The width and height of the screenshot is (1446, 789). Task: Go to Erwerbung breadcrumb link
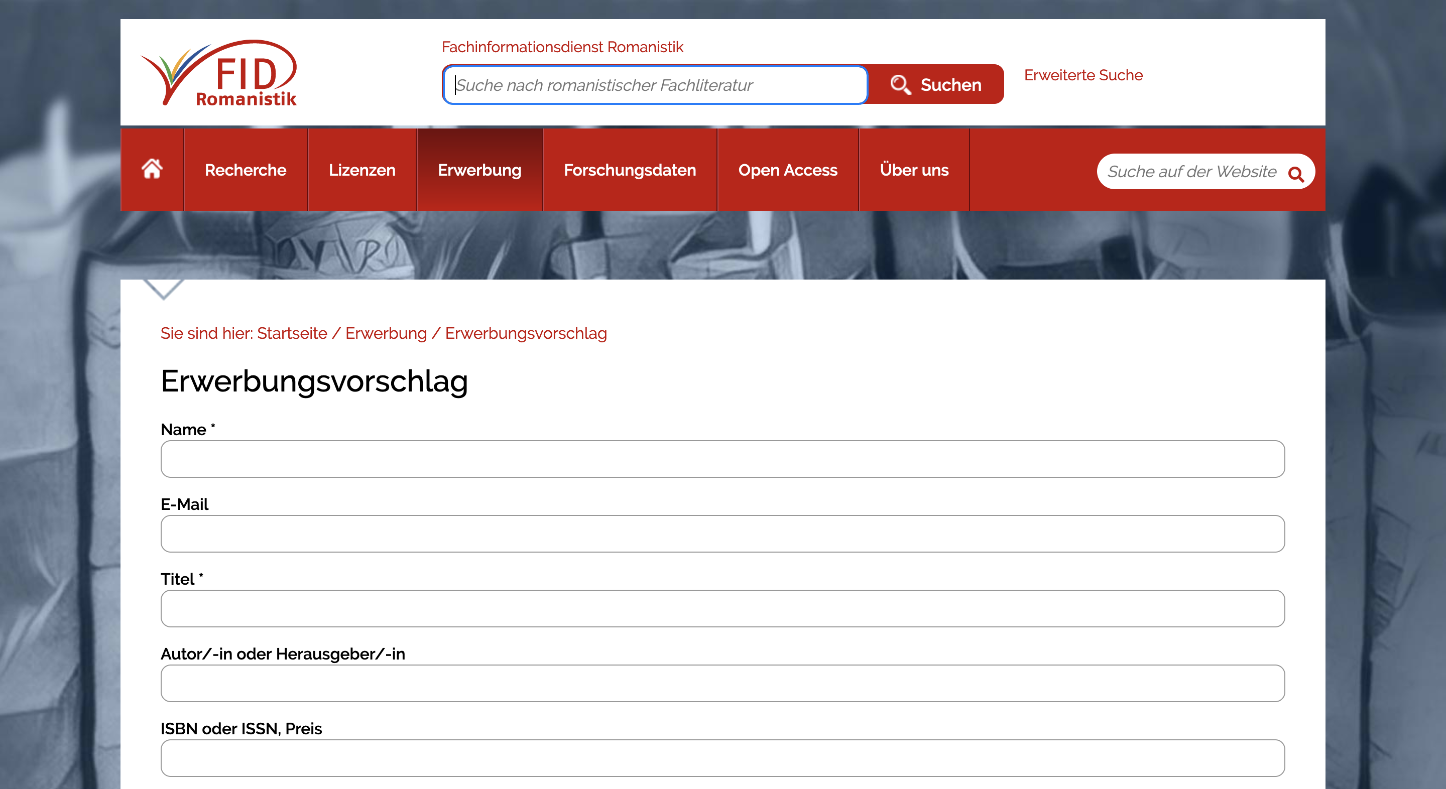[386, 333]
